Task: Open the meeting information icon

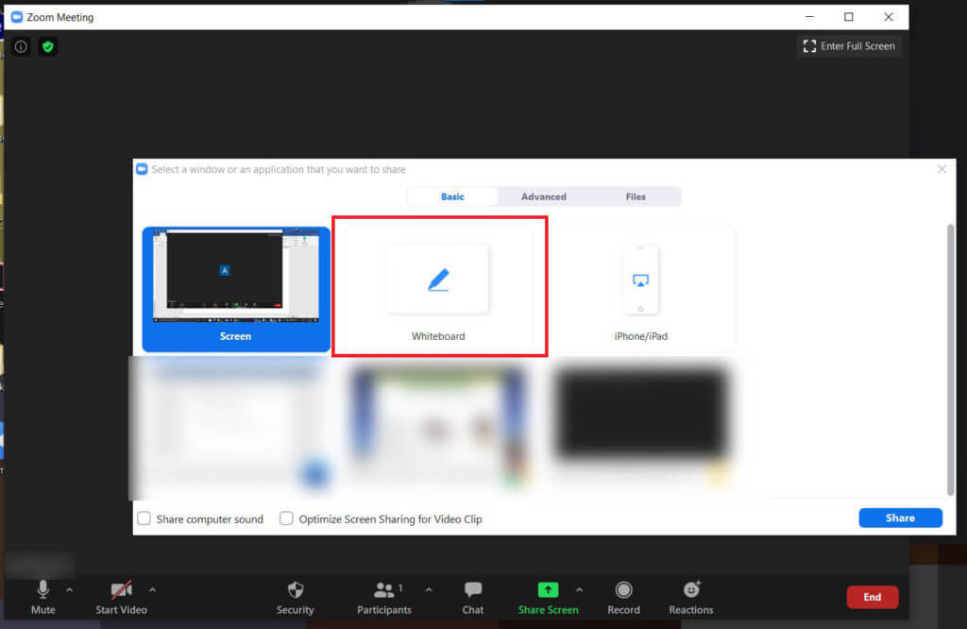Action: 21,47
